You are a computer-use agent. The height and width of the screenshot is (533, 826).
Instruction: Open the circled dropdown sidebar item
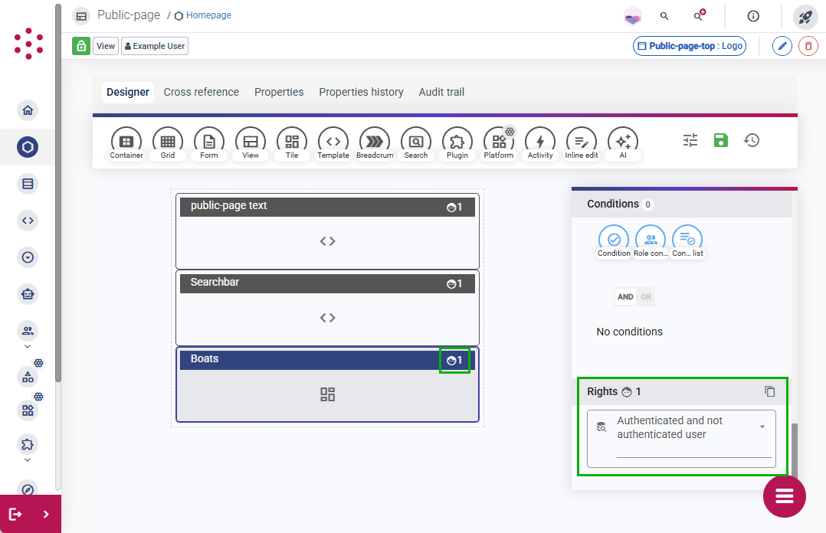pos(28,257)
